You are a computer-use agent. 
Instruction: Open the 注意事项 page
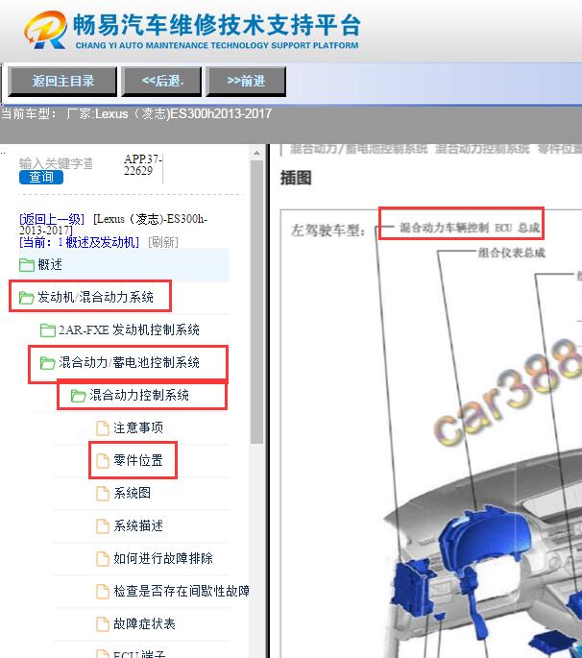point(138,427)
